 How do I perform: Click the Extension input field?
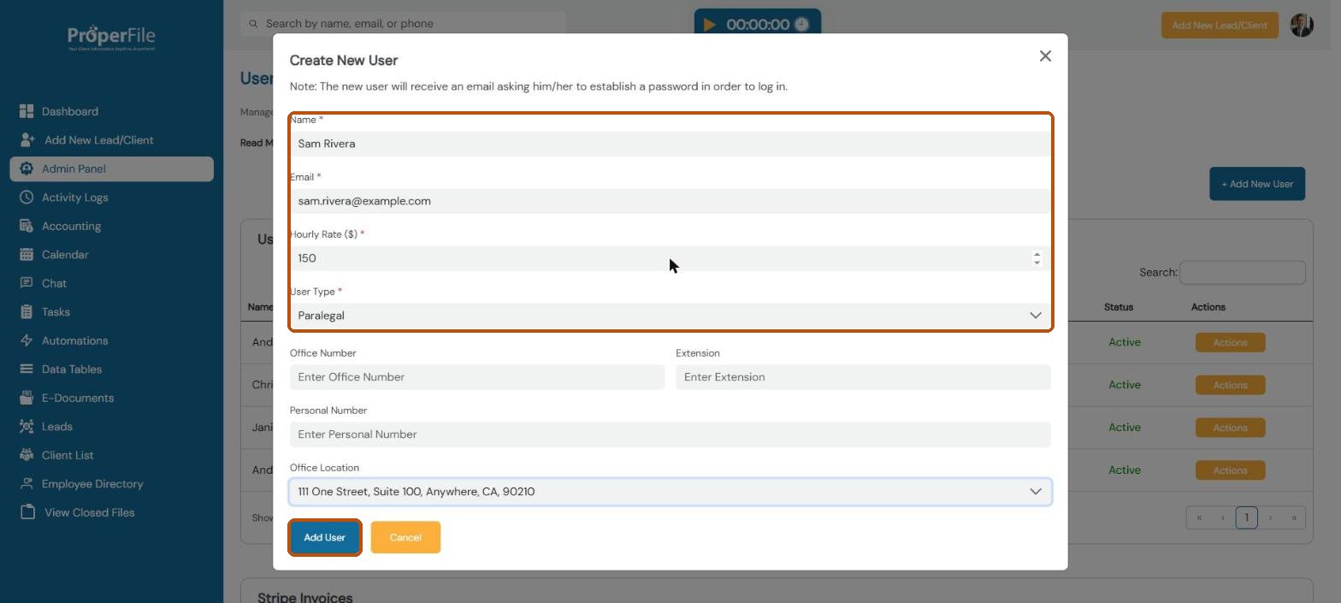[x=863, y=377]
